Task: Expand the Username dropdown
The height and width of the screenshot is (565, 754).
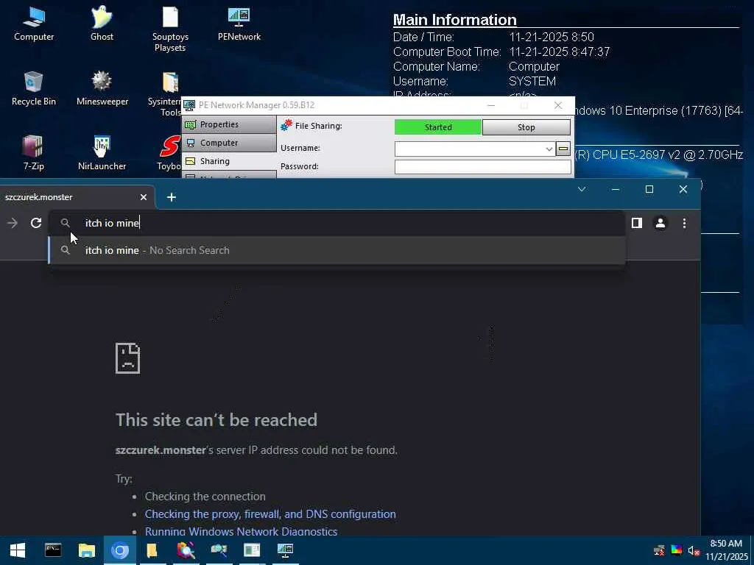Action: coord(549,149)
